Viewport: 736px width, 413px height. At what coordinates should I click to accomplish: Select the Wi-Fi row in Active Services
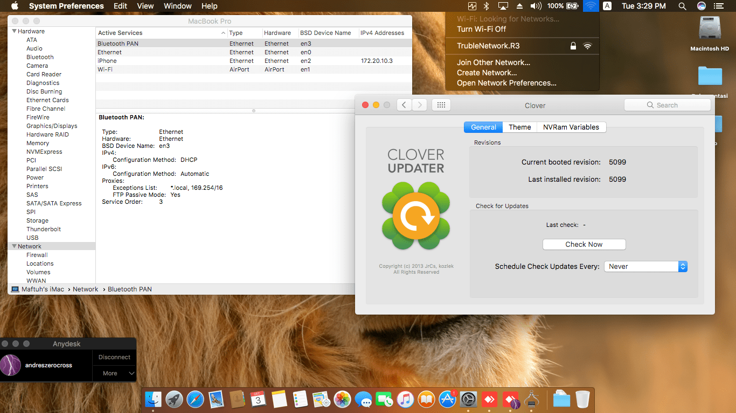[254, 69]
